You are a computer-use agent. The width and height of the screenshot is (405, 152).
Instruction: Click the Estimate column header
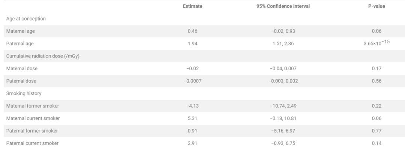192,6
